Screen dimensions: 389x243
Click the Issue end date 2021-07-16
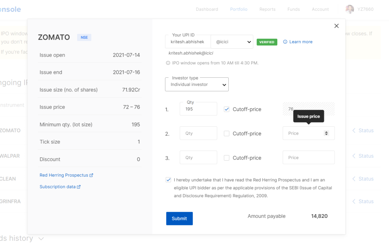click(126, 72)
